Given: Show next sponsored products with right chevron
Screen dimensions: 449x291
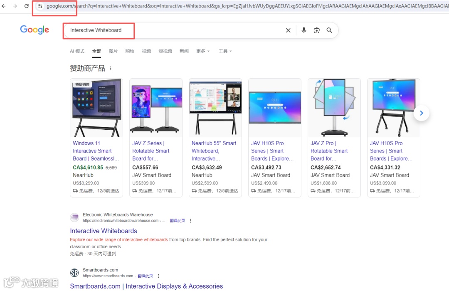Looking at the screenshot, I should 421,113.
